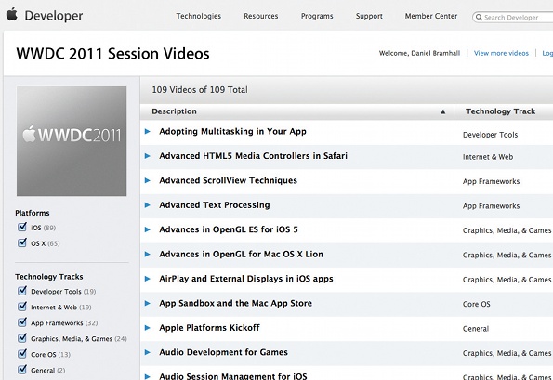Uncheck Graphics, Media, & Games filter
Viewport: 553px width, 380px height.
[x=22, y=338]
